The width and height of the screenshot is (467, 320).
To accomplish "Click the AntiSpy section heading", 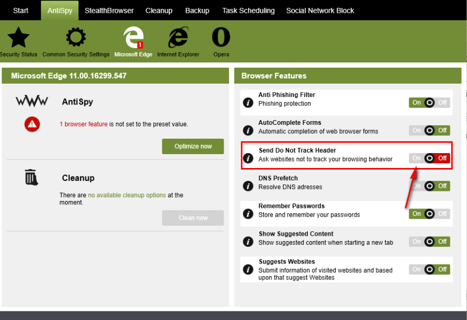I will (77, 102).
